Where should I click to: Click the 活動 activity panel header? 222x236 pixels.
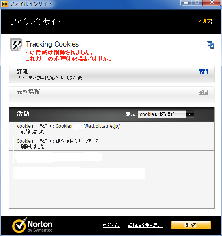pyautogui.click(x=112, y=114)
